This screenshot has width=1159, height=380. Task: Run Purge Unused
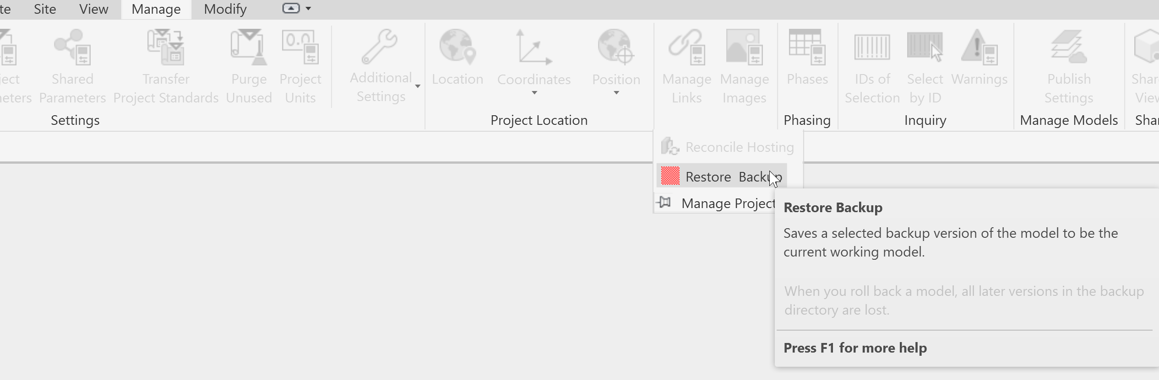(x=249, y=64)
